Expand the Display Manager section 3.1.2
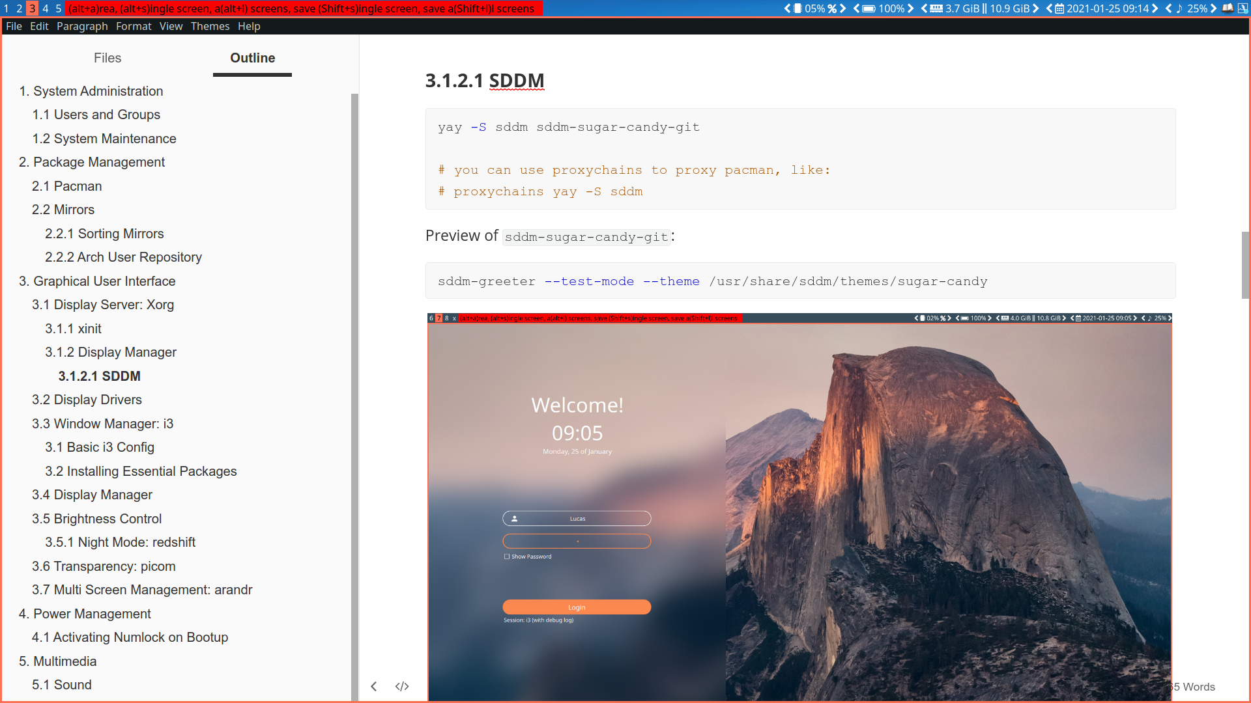Image resolution: width=1251 pixels, height=703 pixels. [x=110, y=352]
